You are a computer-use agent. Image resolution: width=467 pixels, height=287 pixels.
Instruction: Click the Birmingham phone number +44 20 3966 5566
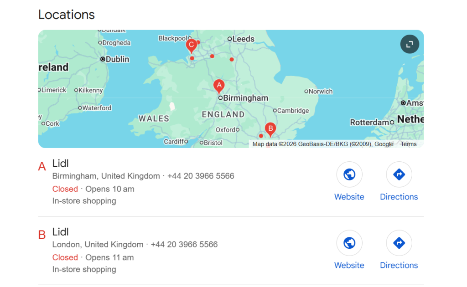click(x=201, y=176)
